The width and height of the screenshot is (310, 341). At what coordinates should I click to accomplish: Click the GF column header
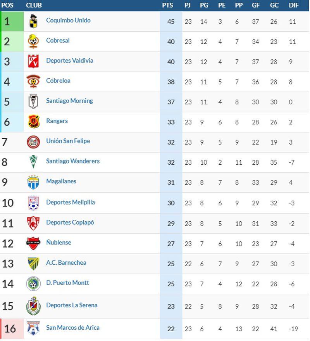pyautogui.click(x=255, y=5)
